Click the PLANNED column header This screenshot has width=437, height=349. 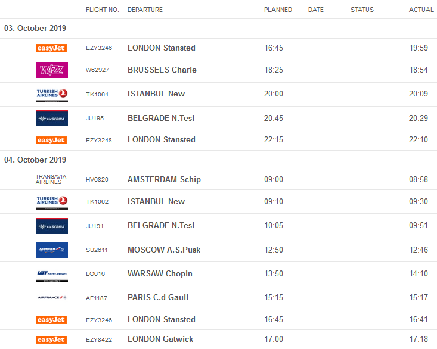click(278, 10)
